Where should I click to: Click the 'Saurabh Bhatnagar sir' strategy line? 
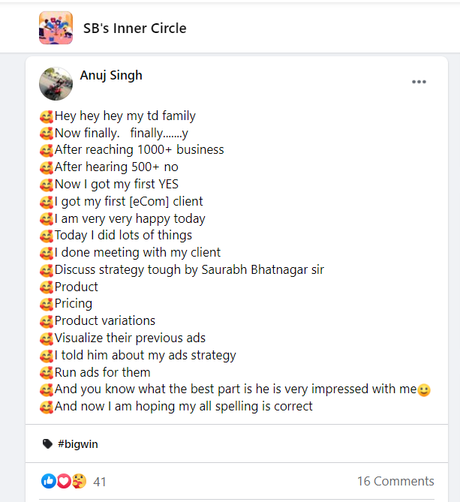(x=189, y=270)
